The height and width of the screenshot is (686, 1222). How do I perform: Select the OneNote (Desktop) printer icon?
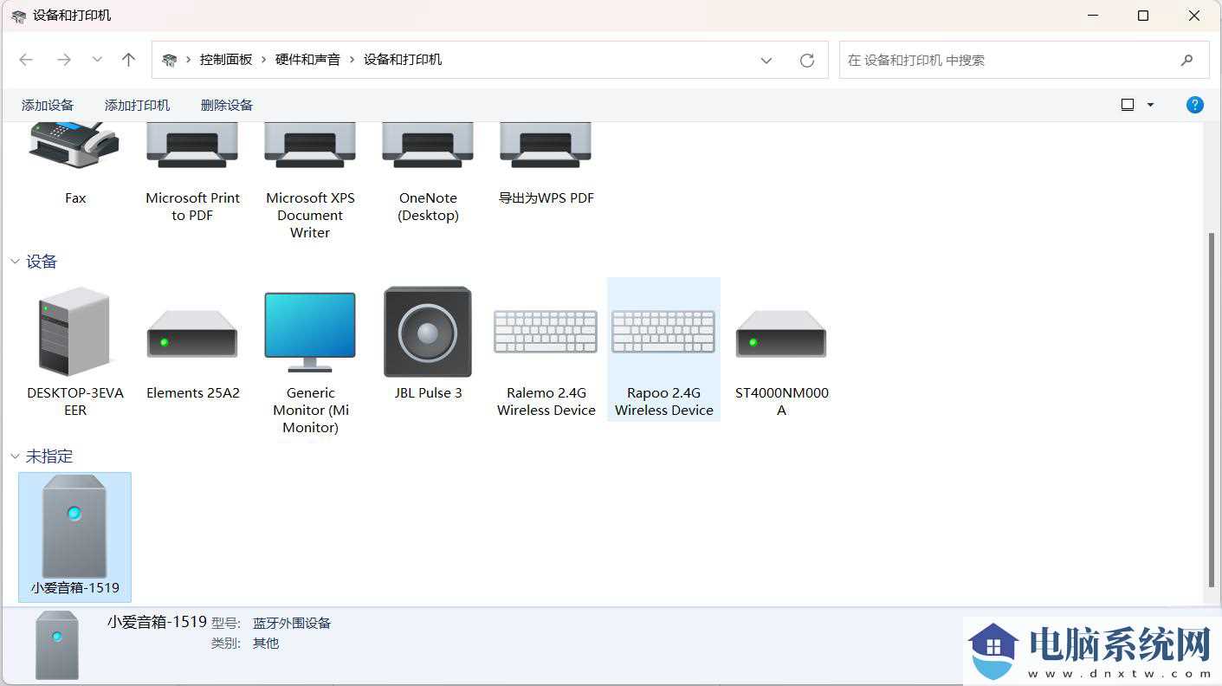pos(428,145)
